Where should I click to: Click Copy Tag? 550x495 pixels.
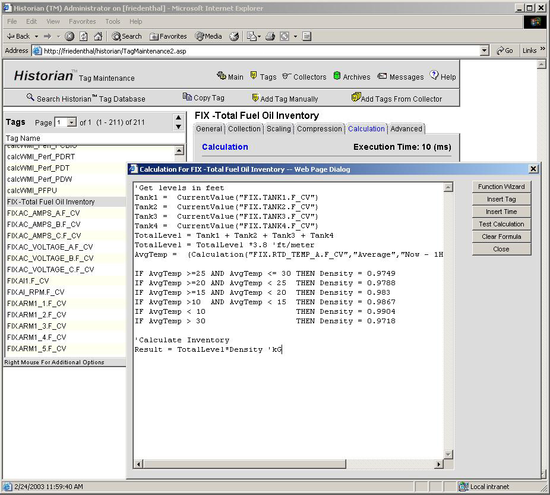pyautogui.click(x=204, y=98)
